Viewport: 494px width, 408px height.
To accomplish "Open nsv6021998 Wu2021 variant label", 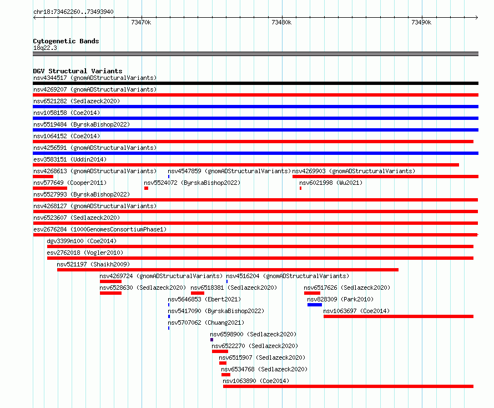I will point(331,183).
